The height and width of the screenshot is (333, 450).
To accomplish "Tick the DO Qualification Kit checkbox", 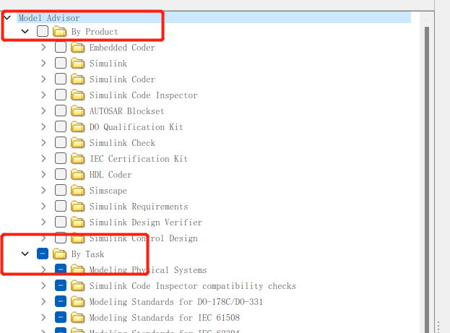I will (x=61, y=126).
